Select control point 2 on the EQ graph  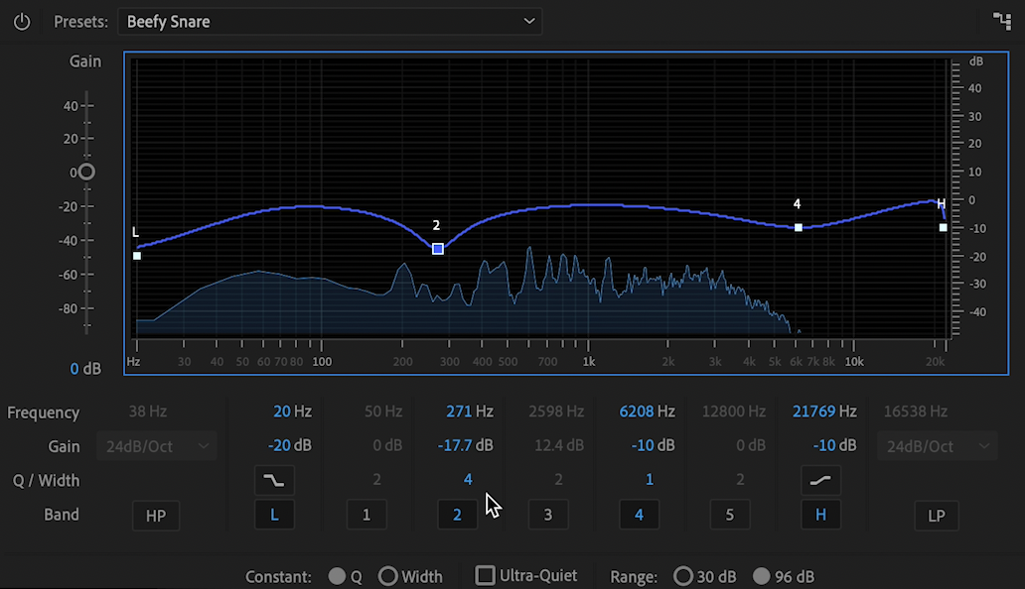[437, 248]
